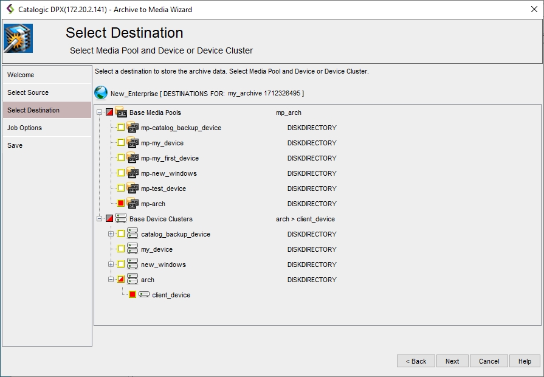Click the Base Device Clusters server icon
The image size is (544, 377).
[x=120, y=219]
